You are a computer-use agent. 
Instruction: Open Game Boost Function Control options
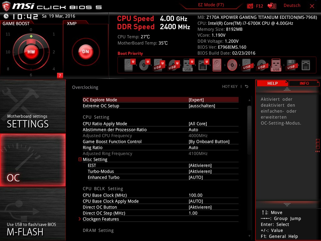160,142
